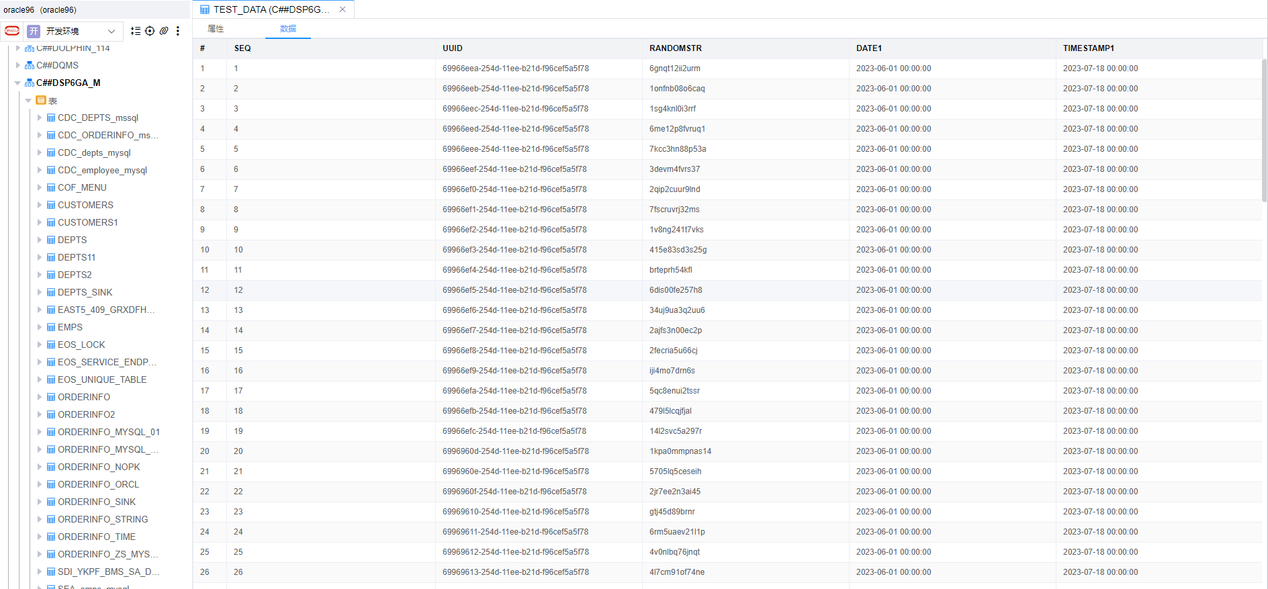Click the CUSTOMERS table icon
Image resolution: width=1268 pixels, height=589 pixels.
tap(51, 205)
